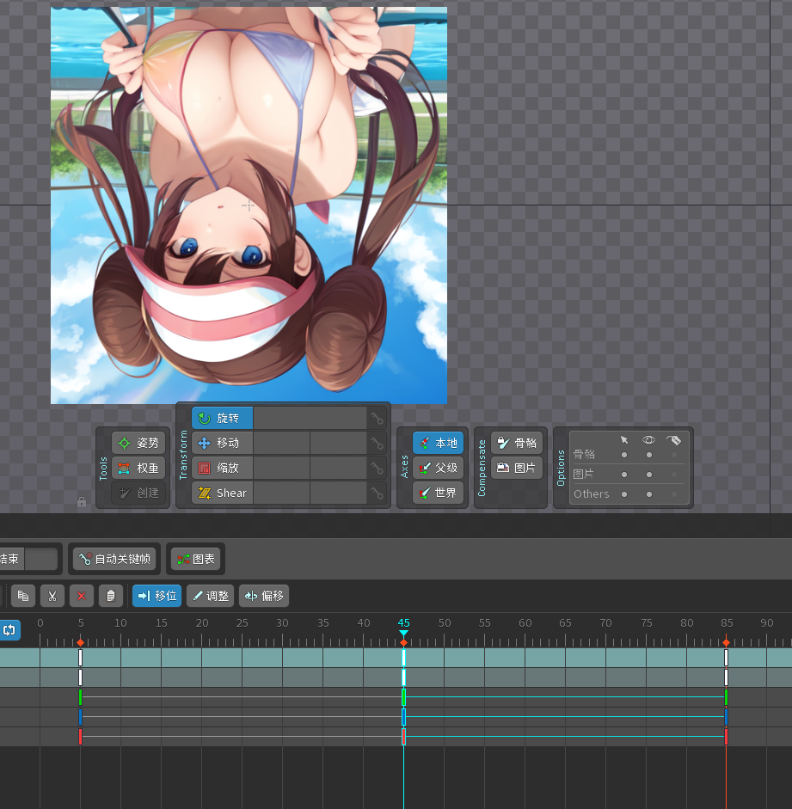Set a keyframe for 缩放 using its key icon
Image resolution: width=792 pixels, height=809 pixels.
point(378,468)
